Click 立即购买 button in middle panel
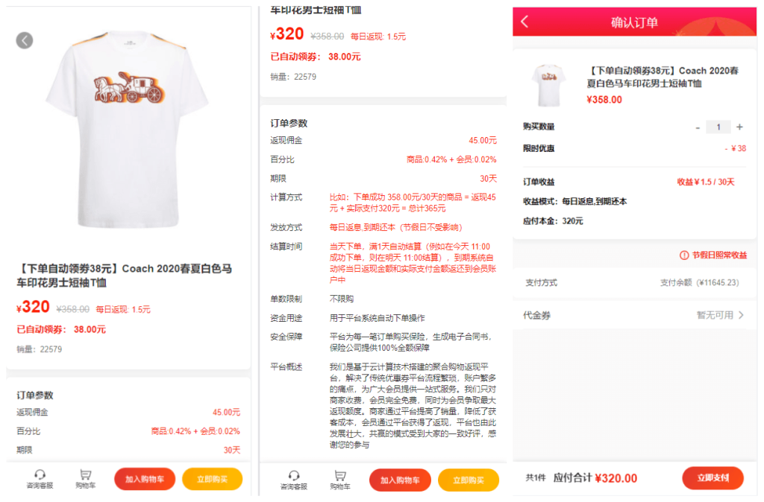This screenshot has width=764, height=502. click(x=469, y=480)
